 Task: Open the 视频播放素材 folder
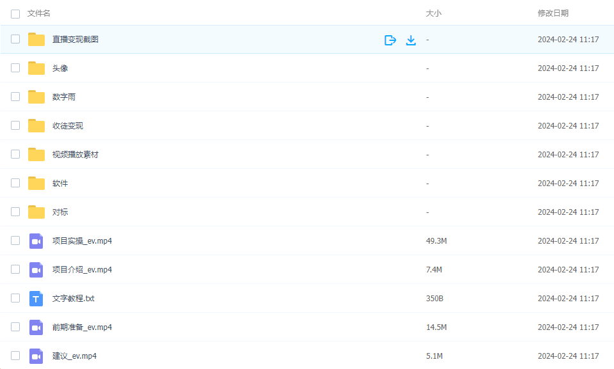click(x=75, y=155)
